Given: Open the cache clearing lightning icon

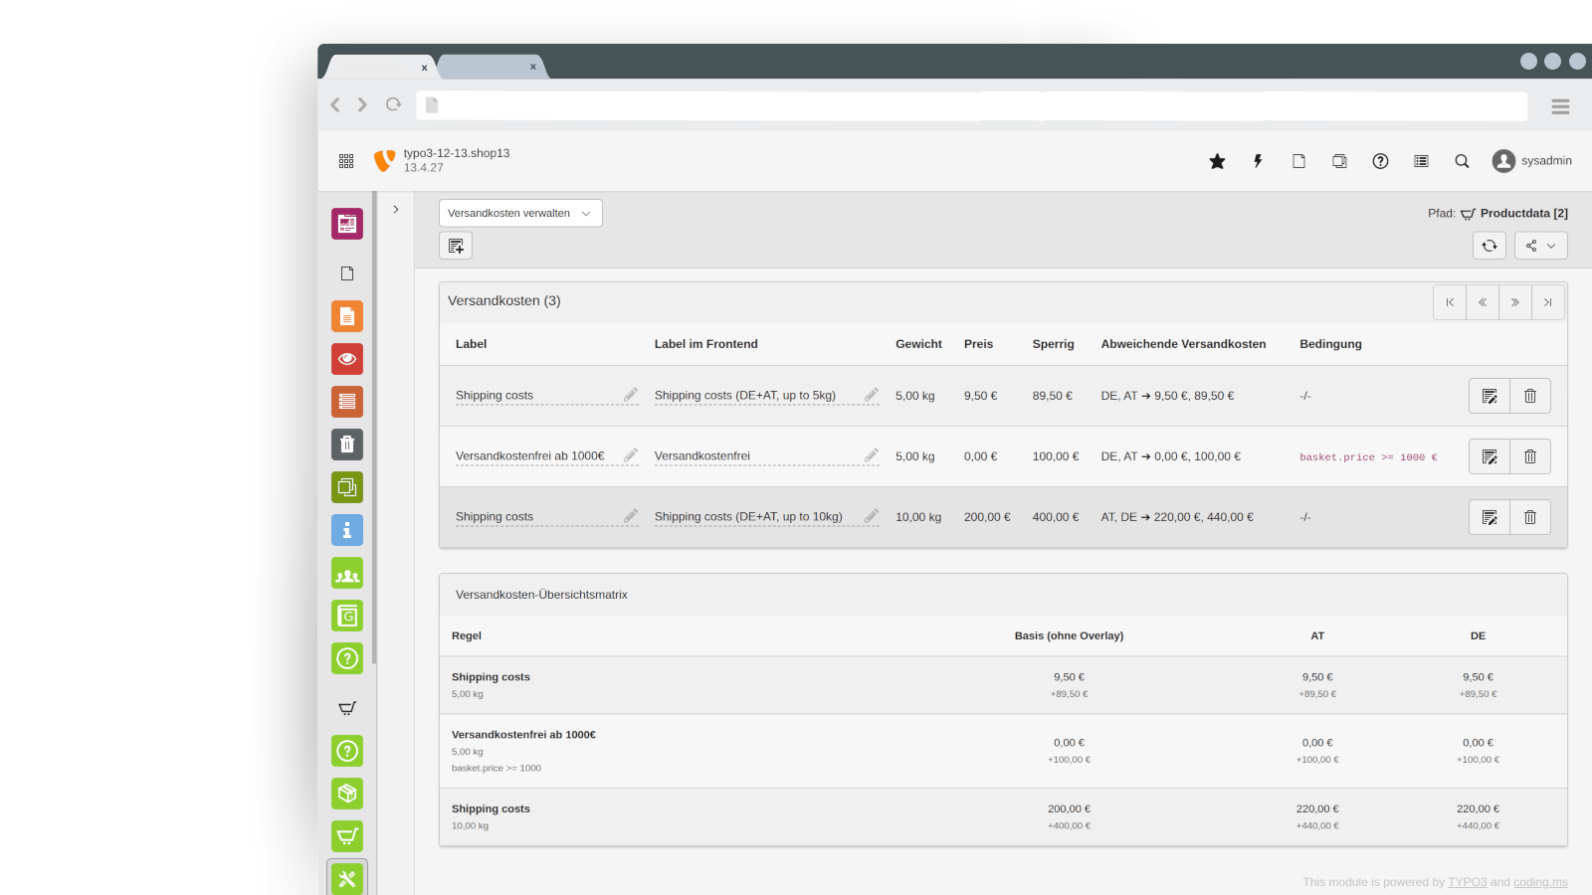Looking at the screenshot, I should click(x=1258, y=160).
